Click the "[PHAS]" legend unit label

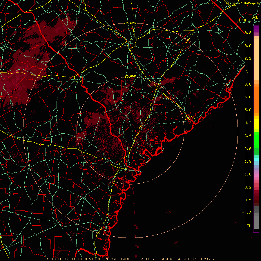[x=245, y=20]
